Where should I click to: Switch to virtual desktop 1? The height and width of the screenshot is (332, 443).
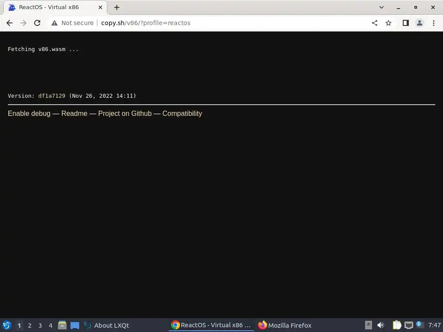point(19,326)
